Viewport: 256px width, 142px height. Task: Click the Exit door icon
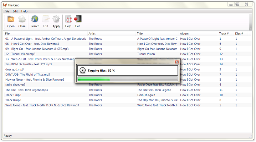(77, 19)
